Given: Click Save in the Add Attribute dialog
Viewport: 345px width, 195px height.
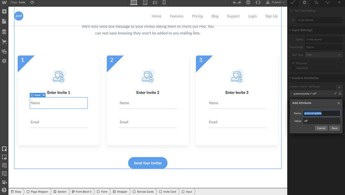Looking at the screenshot, I should coord(334,128).
